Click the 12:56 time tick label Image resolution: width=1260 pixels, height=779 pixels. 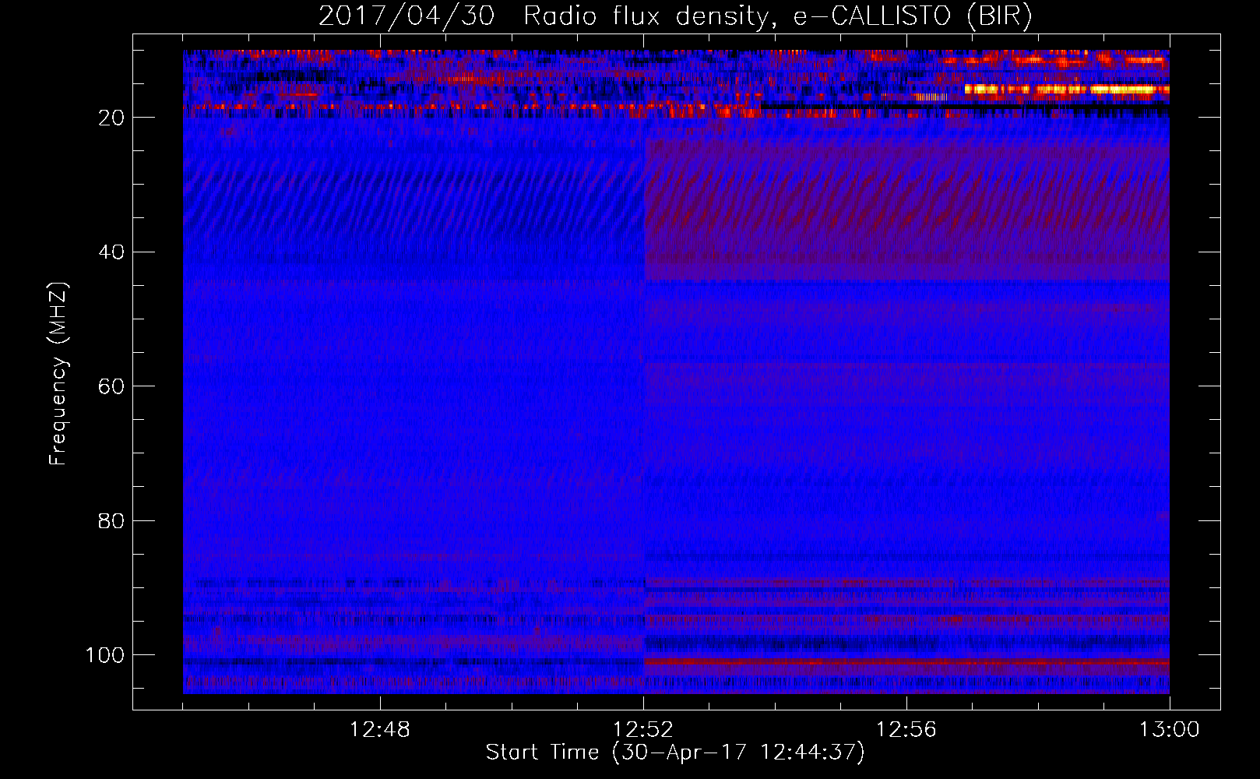tap(906, 730)
